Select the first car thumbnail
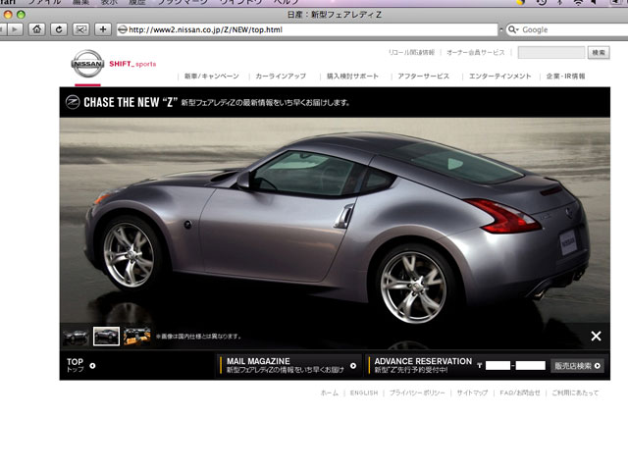 click(76, 336)
